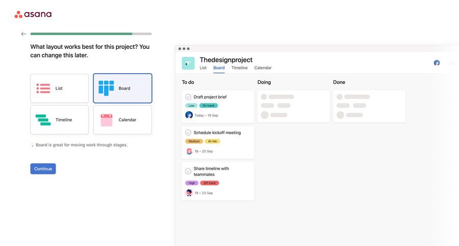Open the Schedule kickoff meeting task title
459x246 pixels.
coord(217,133)
